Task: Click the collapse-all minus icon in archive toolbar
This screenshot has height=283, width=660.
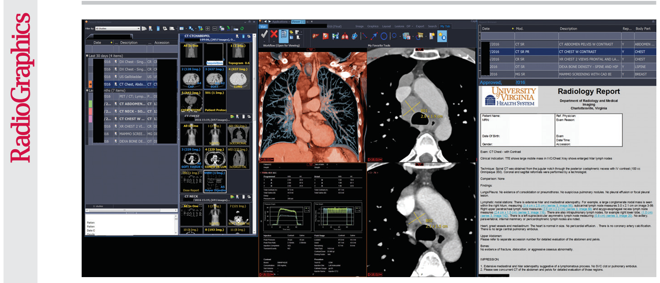Action: coord(215,29)
